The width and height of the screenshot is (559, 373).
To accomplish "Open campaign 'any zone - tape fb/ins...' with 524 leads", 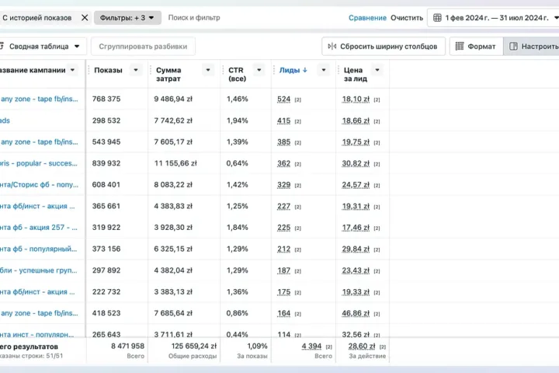I will (x=40, y=99).
